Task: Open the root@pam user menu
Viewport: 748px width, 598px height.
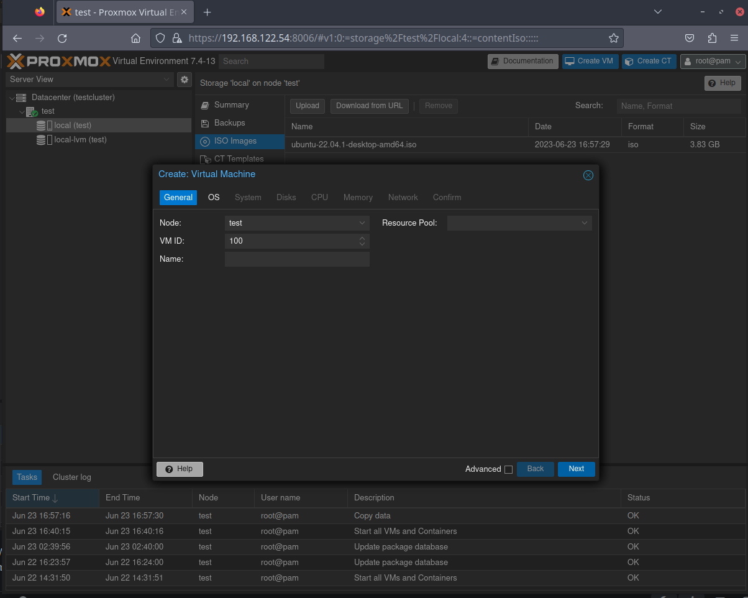Action: (x=713, y=61)
